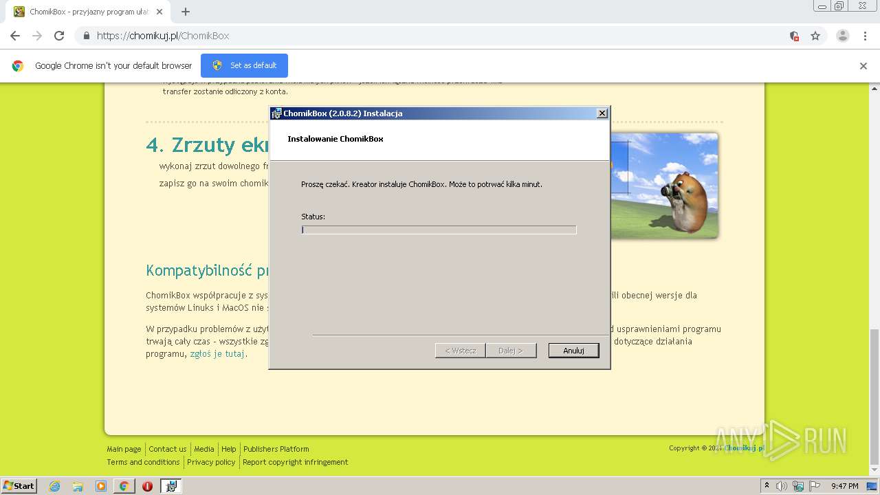The width and height of the screenshot is (880, 495).
Task: Open Windows Explorer folder from taskbar
Action: pyautogui.click(x=78, y=486)
